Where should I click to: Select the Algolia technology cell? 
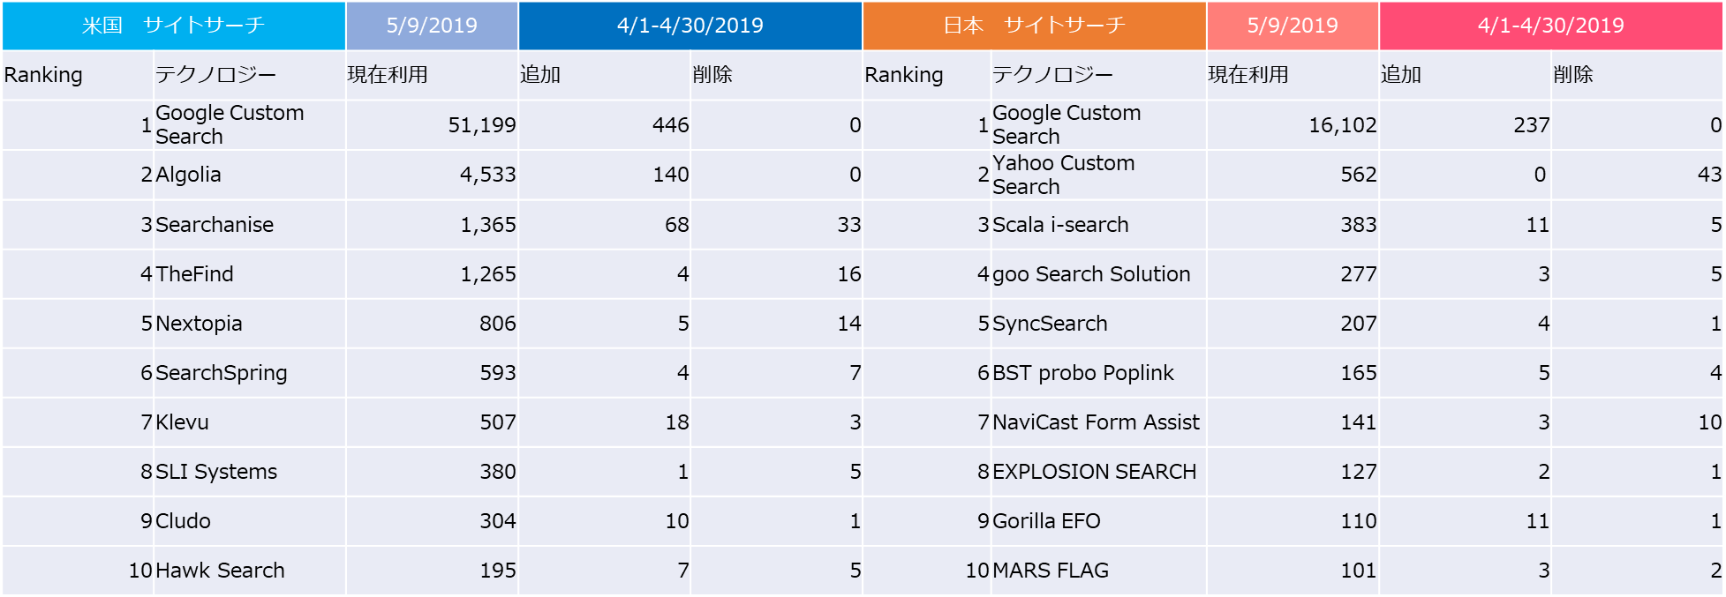[189, 175]
